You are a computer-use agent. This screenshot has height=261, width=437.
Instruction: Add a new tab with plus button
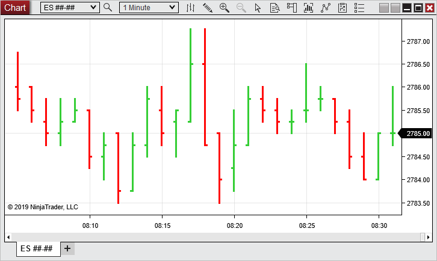[x=67, y=248]
